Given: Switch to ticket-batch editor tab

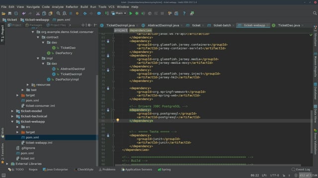Looking at the screenshot, I should 221,25.
